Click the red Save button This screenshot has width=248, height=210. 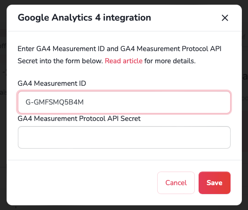pos(215,183)
